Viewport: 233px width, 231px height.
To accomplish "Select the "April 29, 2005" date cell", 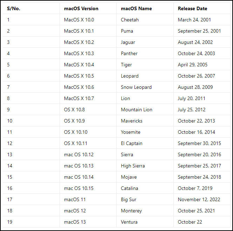I will (x=193, y=65).
